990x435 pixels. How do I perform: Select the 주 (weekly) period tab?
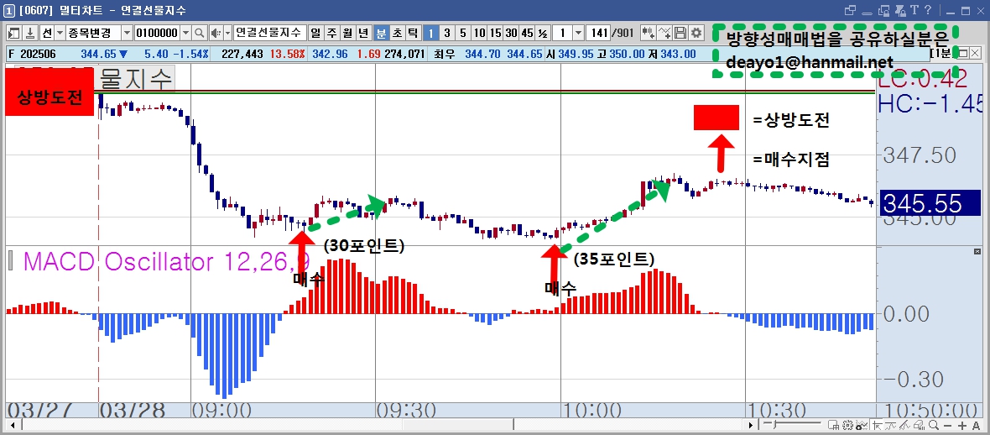[x=331, y=33]
